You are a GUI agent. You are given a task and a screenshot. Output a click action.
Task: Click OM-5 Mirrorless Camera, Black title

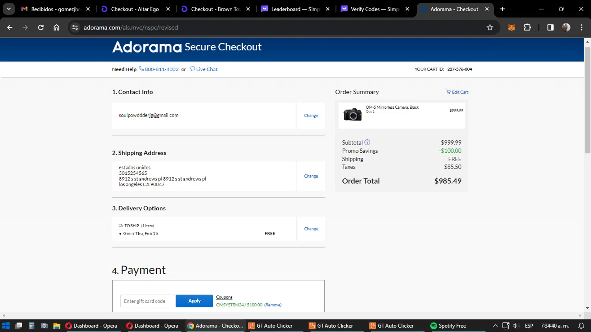pyautogui.click(x=392, y=107)
